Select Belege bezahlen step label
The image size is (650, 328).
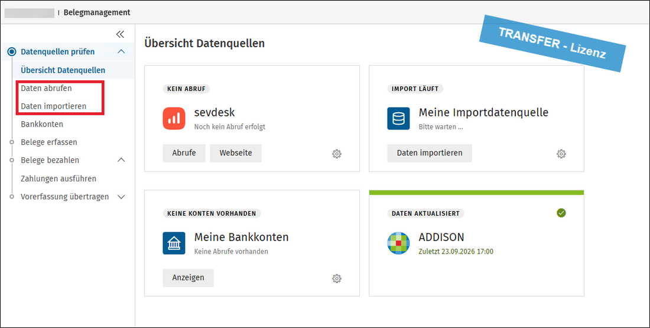click(x=50, y=160)
